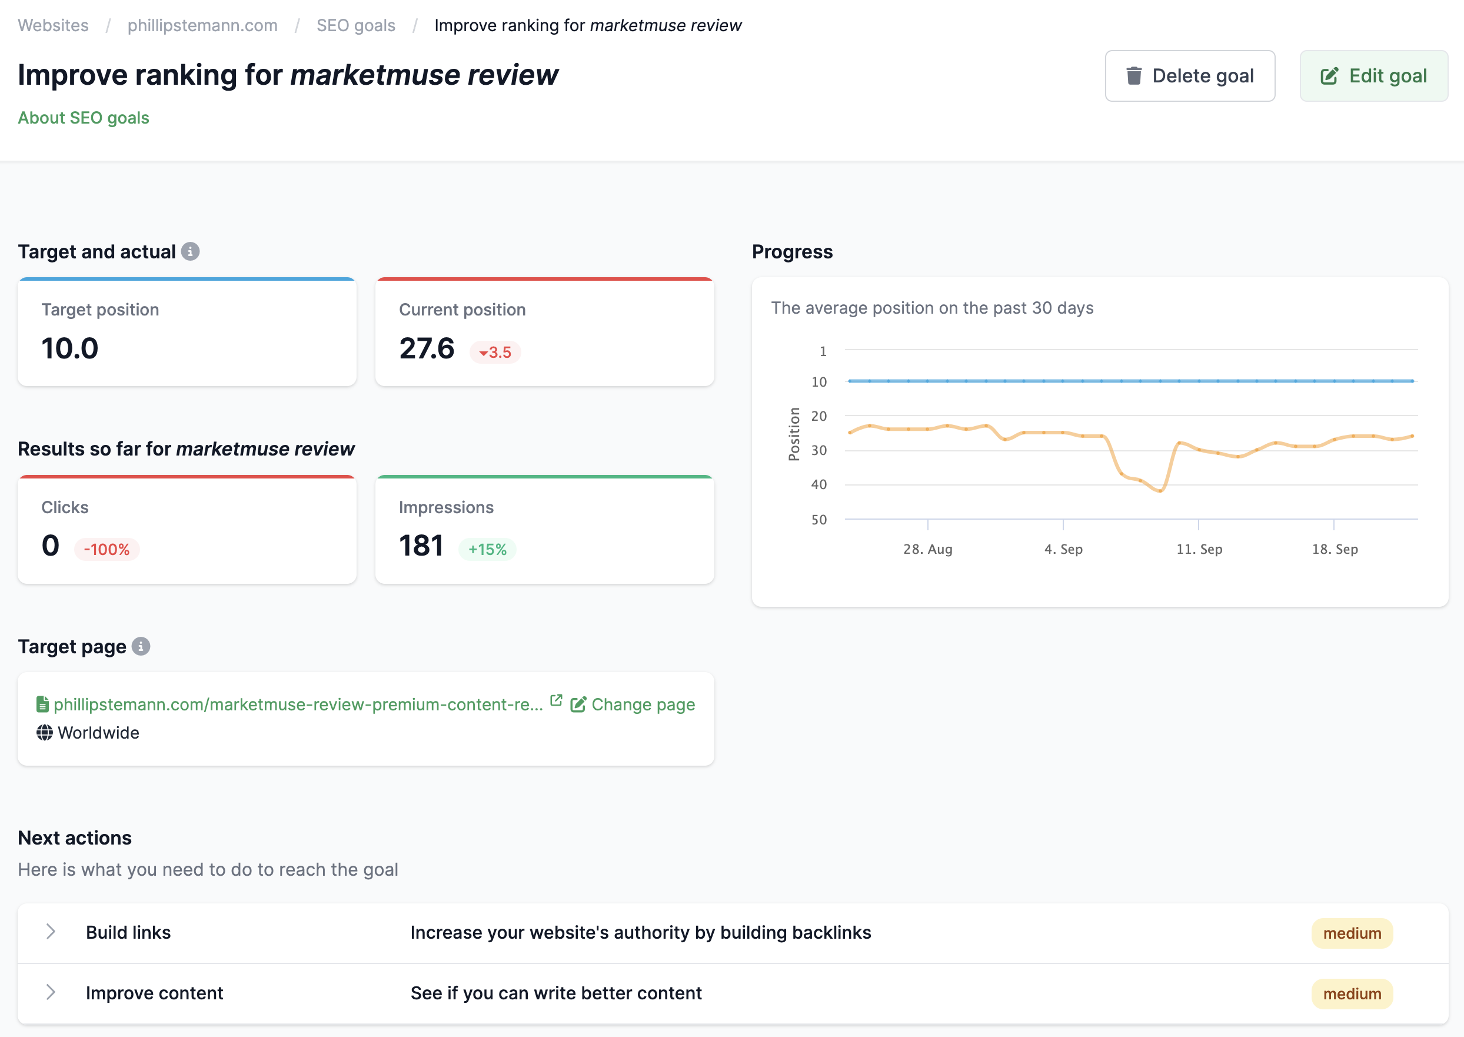Open the target page URL link

pyautogui.click(x=298, y=704)
